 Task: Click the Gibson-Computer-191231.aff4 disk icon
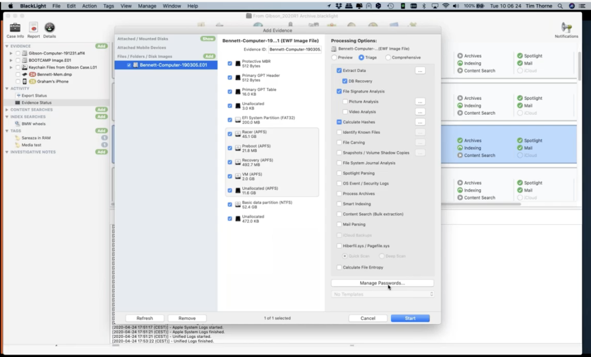point(24,53)
